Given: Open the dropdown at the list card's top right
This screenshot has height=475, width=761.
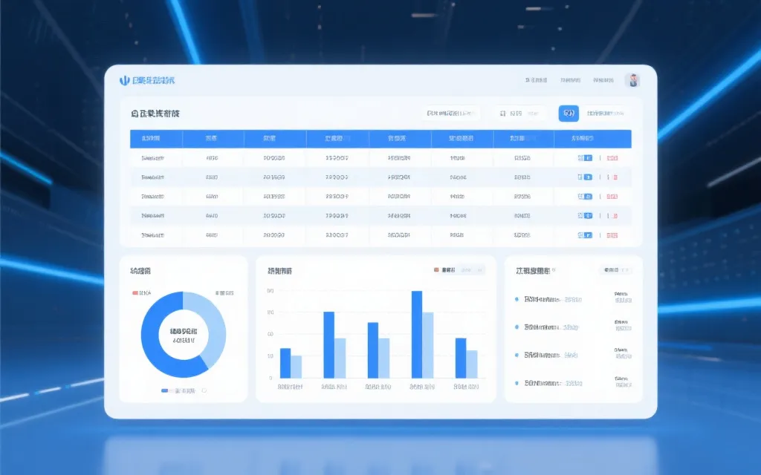Looking at the screenshot, I should tap(616, 271).
